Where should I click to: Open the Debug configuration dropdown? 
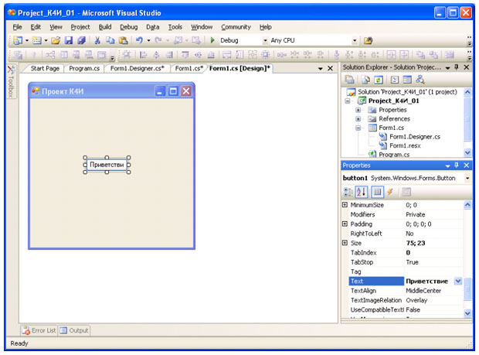click(265, 41)
